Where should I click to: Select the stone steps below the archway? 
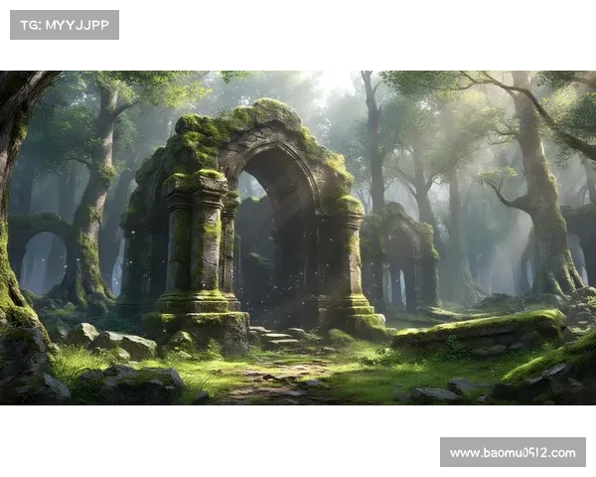275,339
